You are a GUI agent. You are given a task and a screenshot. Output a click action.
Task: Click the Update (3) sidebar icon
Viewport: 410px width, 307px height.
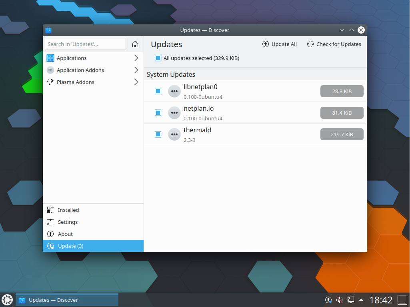click(50, 246)
